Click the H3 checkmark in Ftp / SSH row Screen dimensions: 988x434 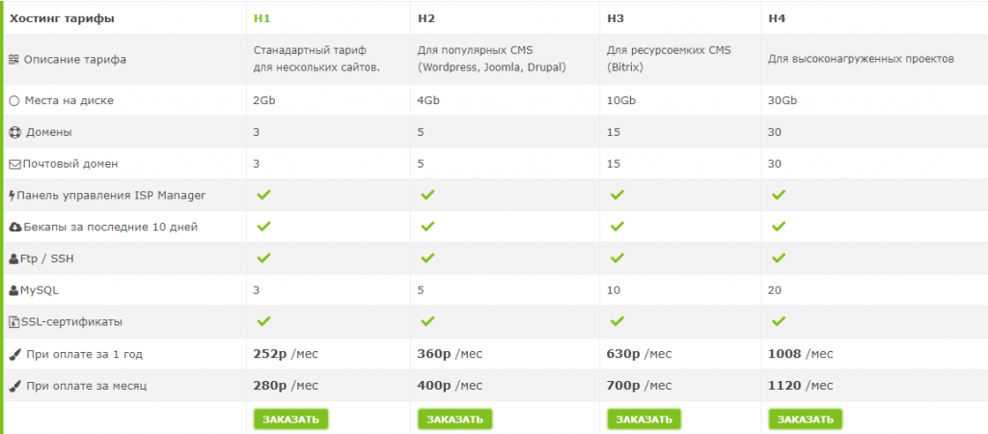click(x=617, y=258)
